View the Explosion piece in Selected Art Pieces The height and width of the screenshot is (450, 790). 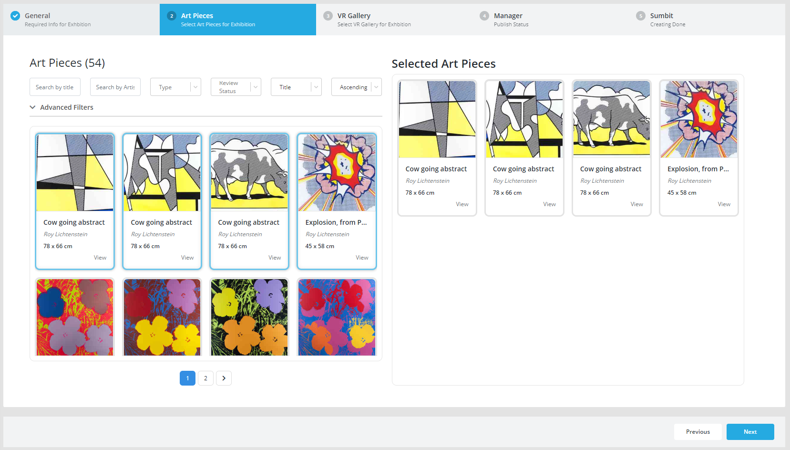(x=724, y=204)
